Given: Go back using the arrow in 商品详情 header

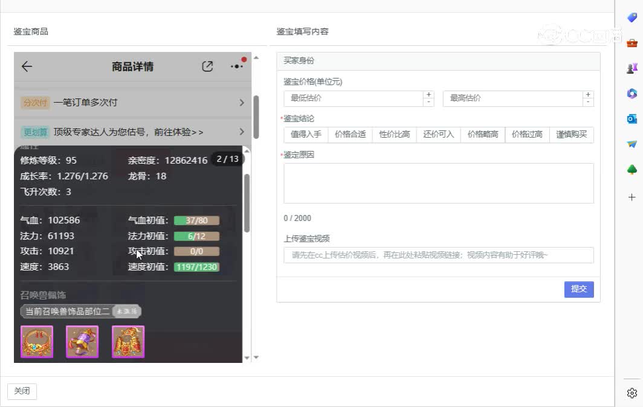Looking at the screenshot, I should 27,66.
